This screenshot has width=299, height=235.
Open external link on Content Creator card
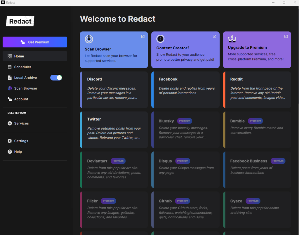[215, 36]
